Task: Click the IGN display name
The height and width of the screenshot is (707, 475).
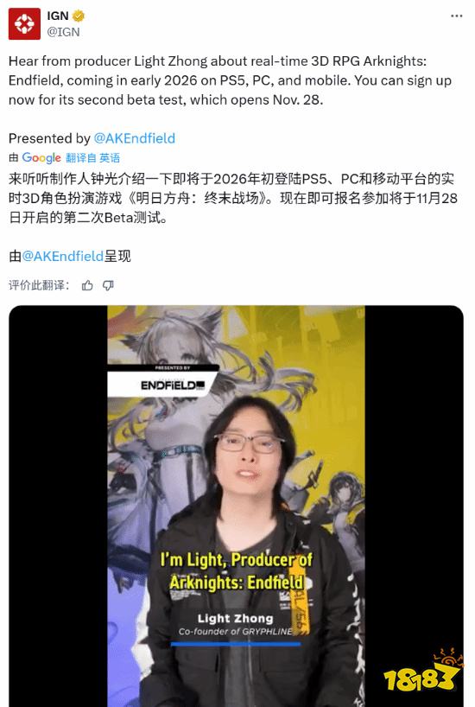Action: point(58,16)
